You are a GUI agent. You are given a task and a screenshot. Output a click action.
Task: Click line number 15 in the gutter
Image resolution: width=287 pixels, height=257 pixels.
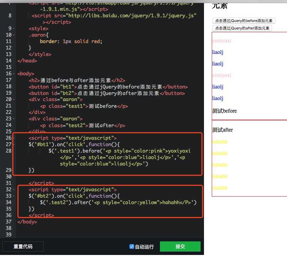[8, 67]
